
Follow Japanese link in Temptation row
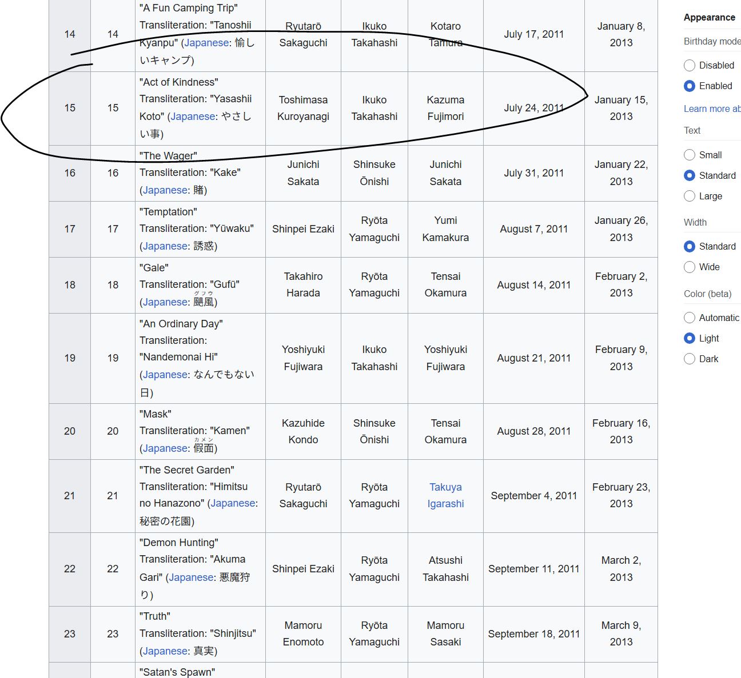165,246
